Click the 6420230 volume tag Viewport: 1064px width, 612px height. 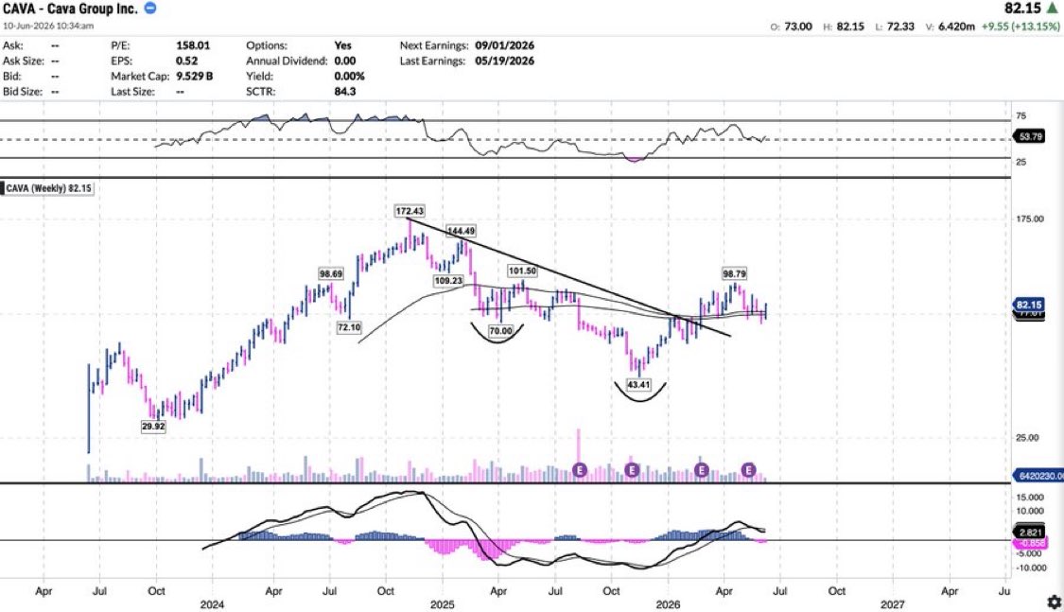pos(1038,476)
